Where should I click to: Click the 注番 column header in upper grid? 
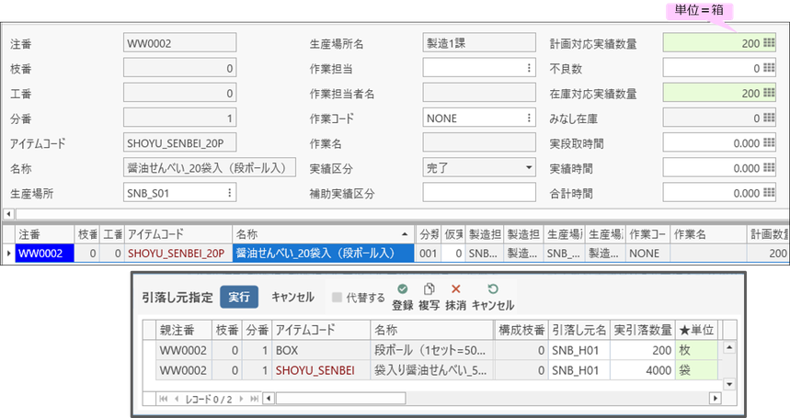coord(44,234)
